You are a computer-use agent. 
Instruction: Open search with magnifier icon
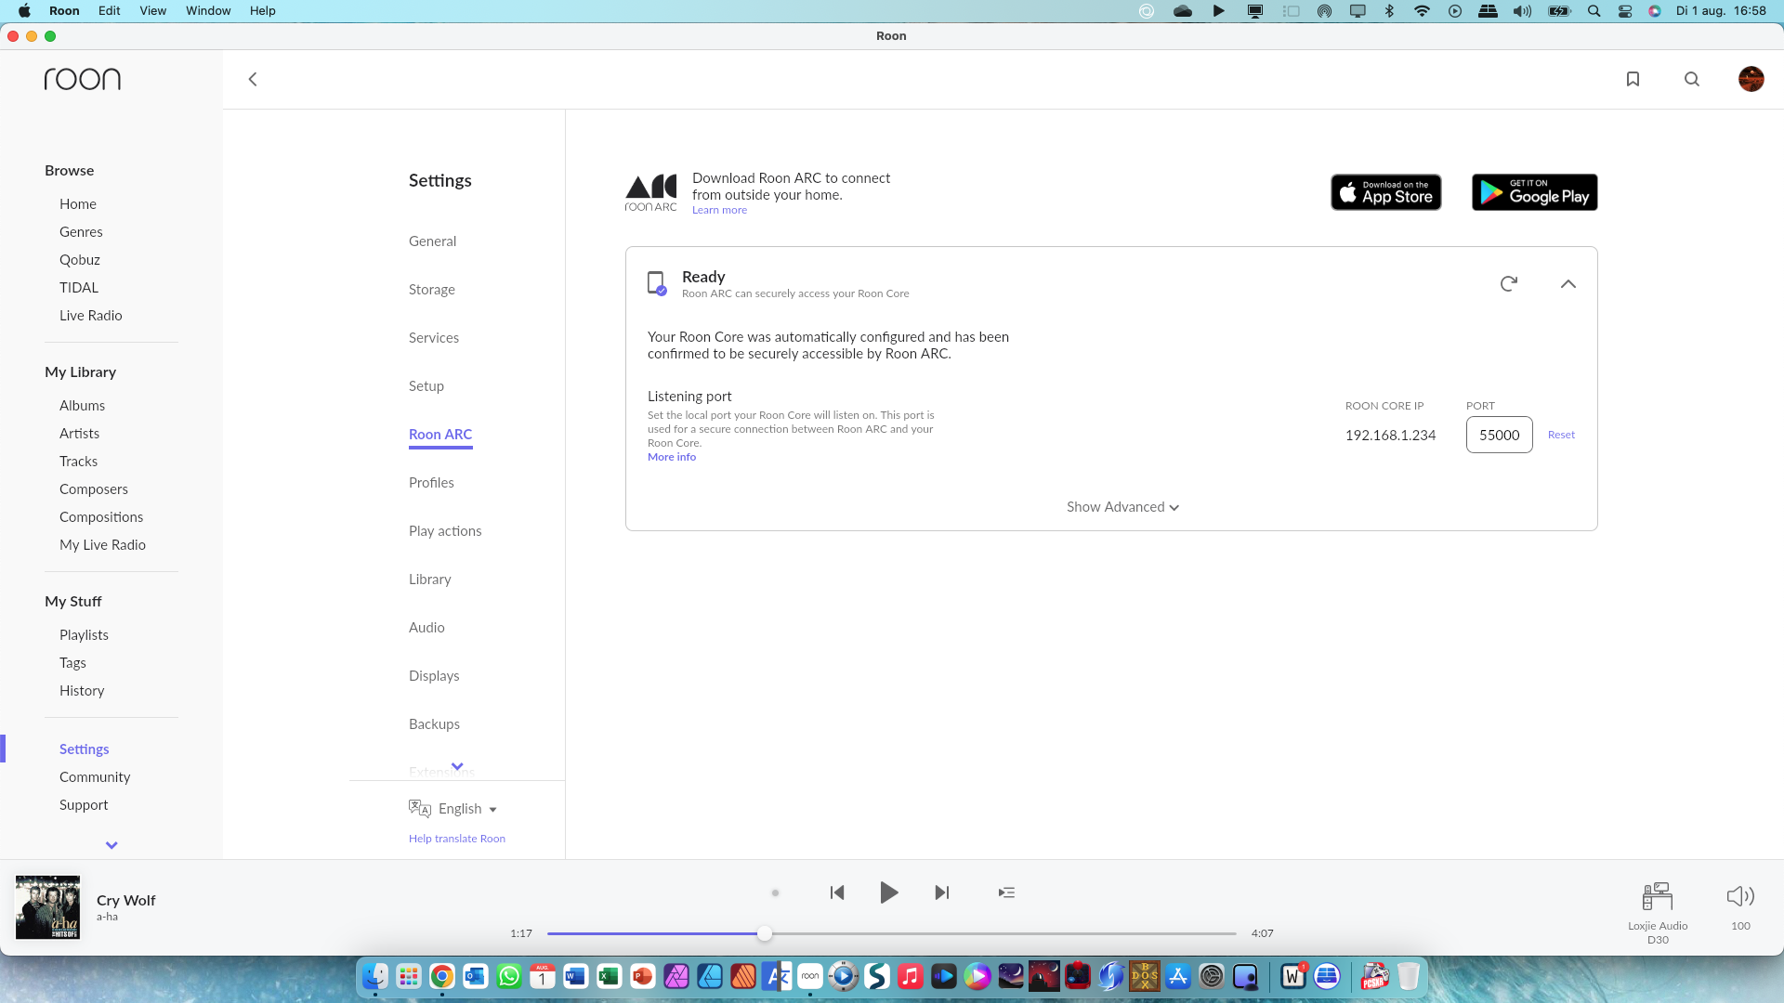pyautogui.click(x=1692, y=79)
